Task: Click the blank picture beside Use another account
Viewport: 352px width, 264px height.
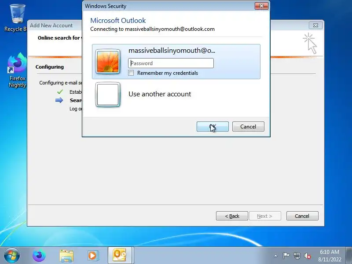Action: pyautogui.click(x=108, y=95)
